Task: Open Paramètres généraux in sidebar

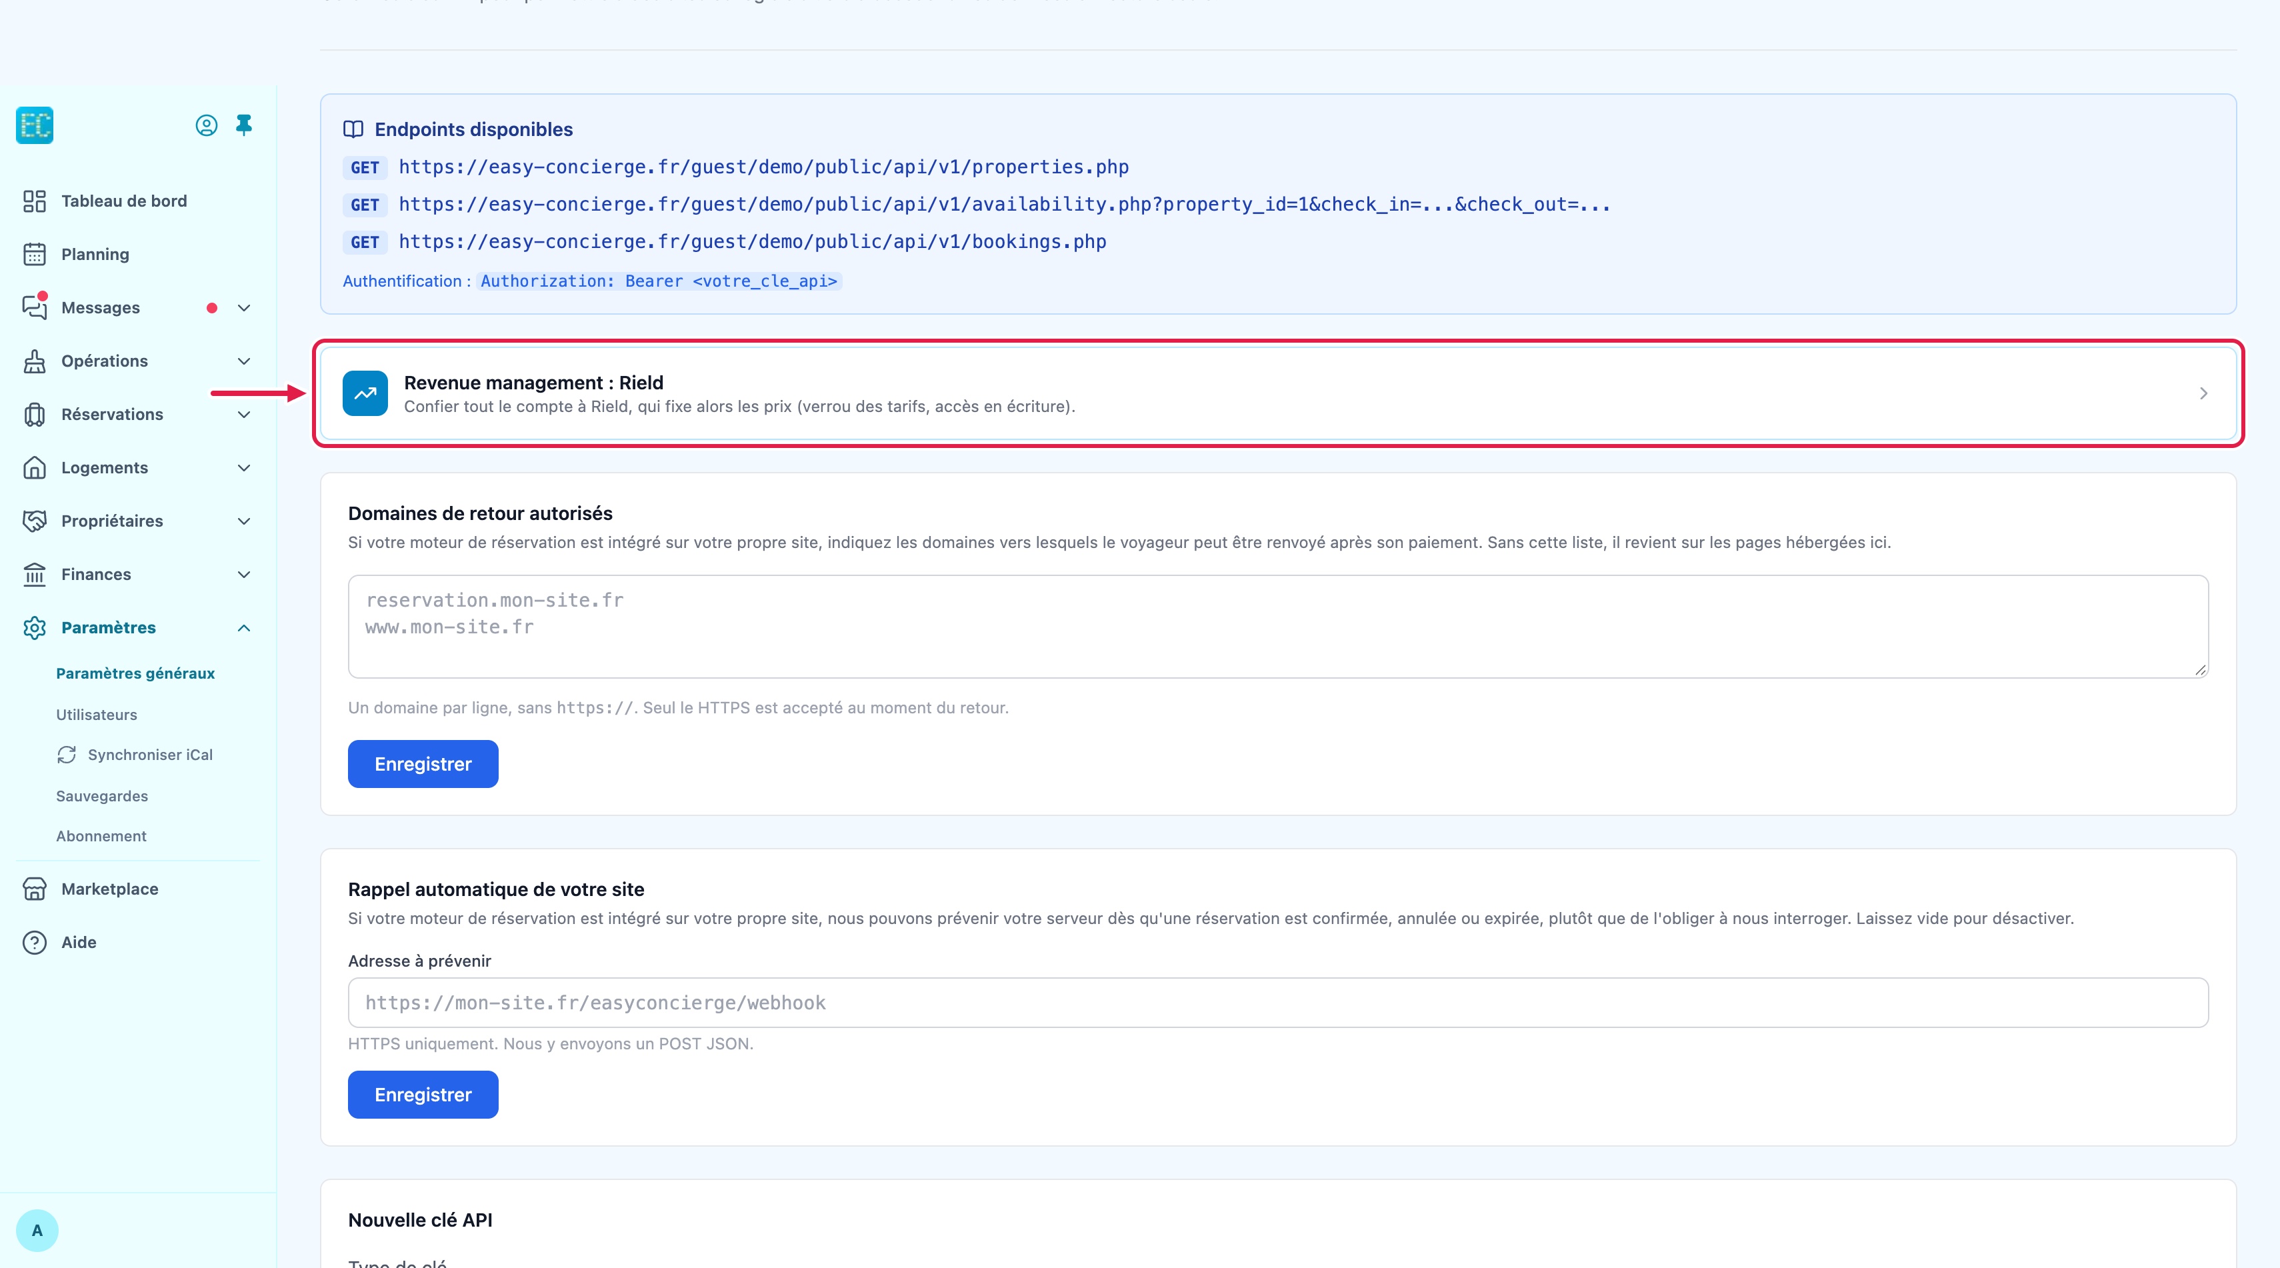Action: pyautogui.click(x=135, y=673)
